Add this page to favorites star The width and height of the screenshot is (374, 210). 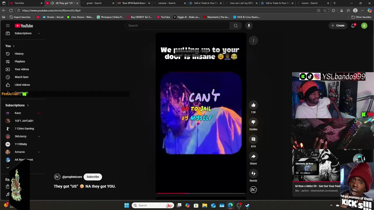(325, 10)
